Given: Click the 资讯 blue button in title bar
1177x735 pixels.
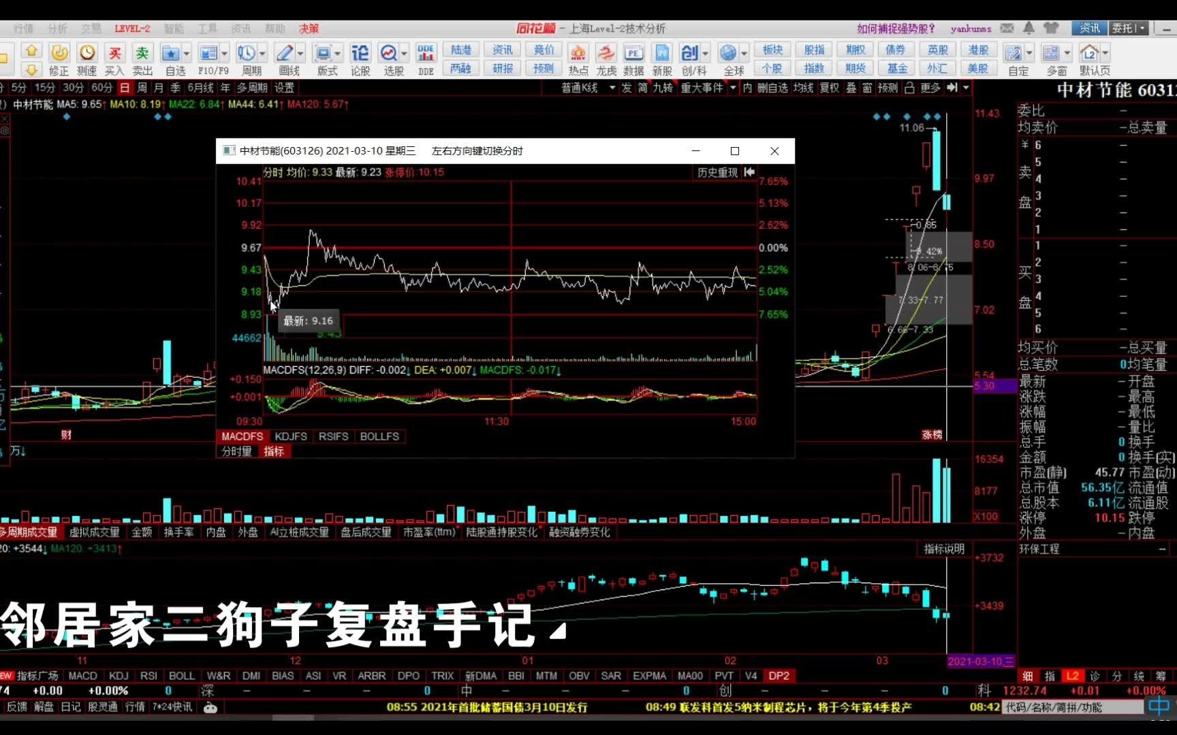Looking at the screenshot, I should 1090,28.
